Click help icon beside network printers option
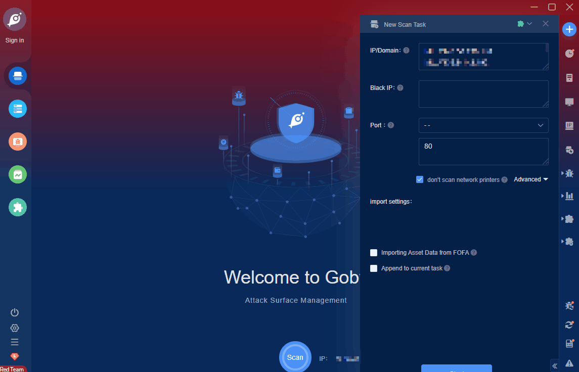Viewport: 579px width, 372px height. [504, 180]
